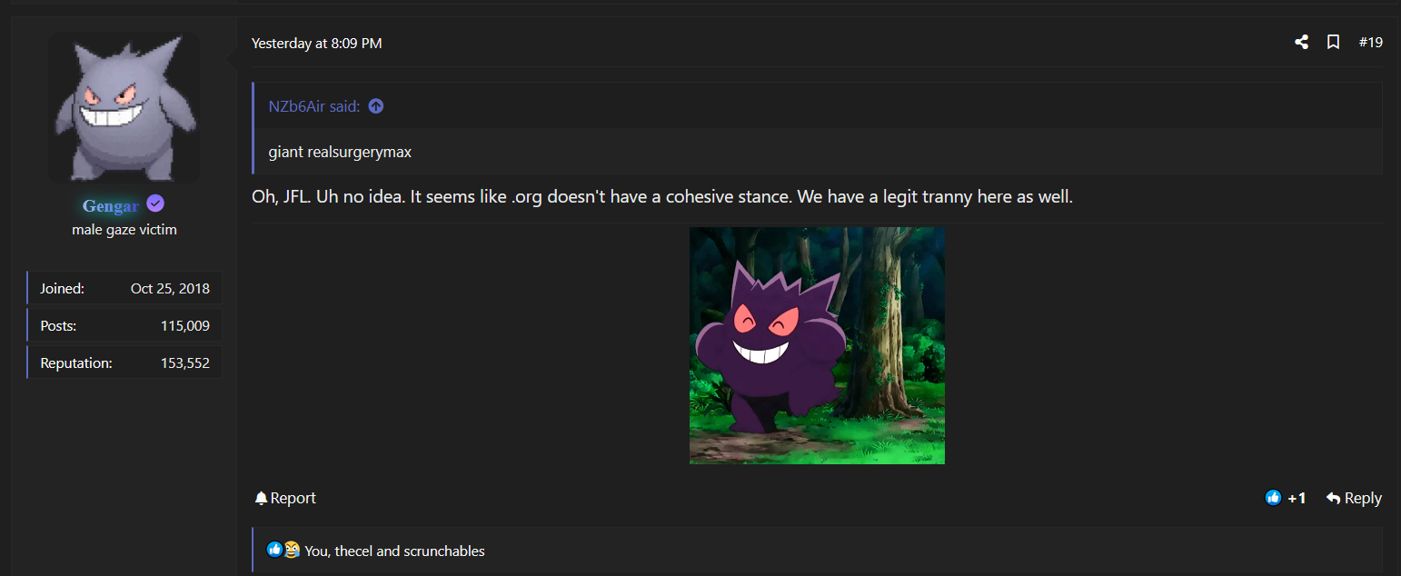Open Gengar's pixel avatar profile picture
Viewport: 1401px width, 576px height.
(x=124, y=107)
